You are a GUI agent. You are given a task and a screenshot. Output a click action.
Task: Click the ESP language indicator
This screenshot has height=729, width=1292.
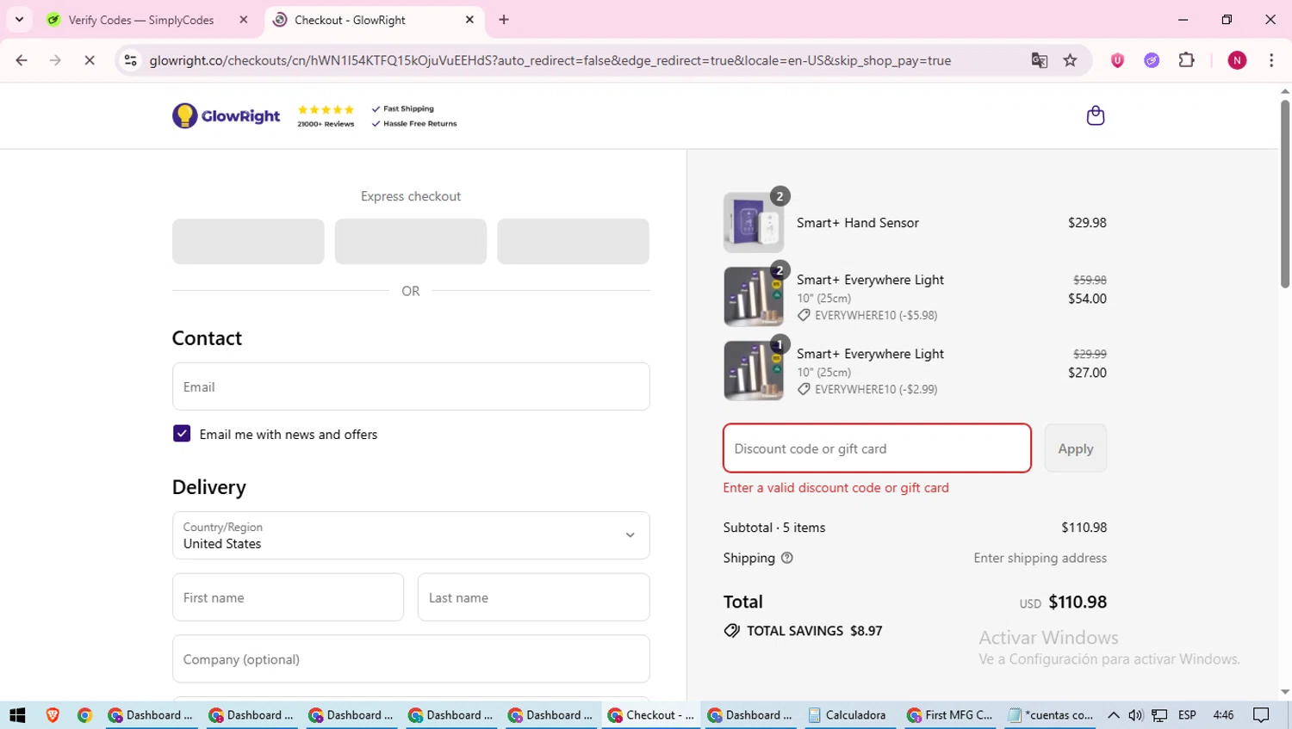click(1187, 715)
